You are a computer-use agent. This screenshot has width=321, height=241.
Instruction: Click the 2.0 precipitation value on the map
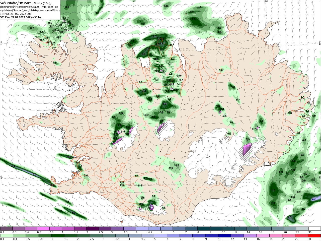pos(290,113)
